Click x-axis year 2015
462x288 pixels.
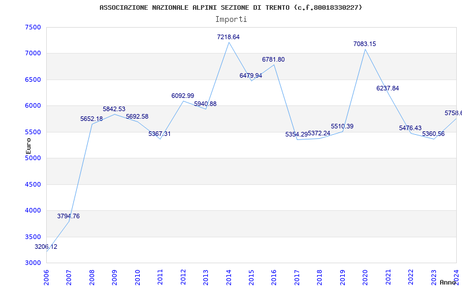pos(252,278)
